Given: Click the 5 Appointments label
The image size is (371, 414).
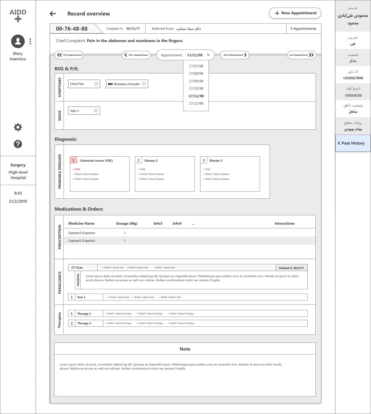Looking at the screenshot, I should click(303, 28).
